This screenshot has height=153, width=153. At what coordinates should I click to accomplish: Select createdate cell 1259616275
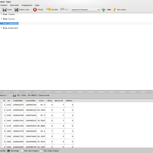[18, 105]
